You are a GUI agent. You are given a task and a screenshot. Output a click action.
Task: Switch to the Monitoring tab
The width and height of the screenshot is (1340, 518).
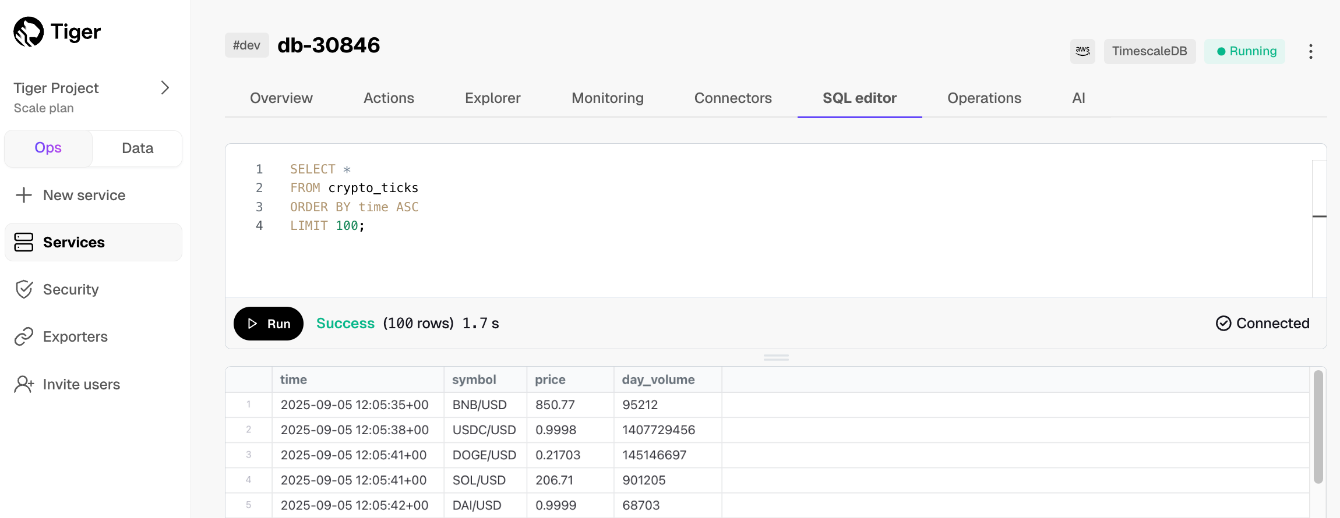[607, 98]
